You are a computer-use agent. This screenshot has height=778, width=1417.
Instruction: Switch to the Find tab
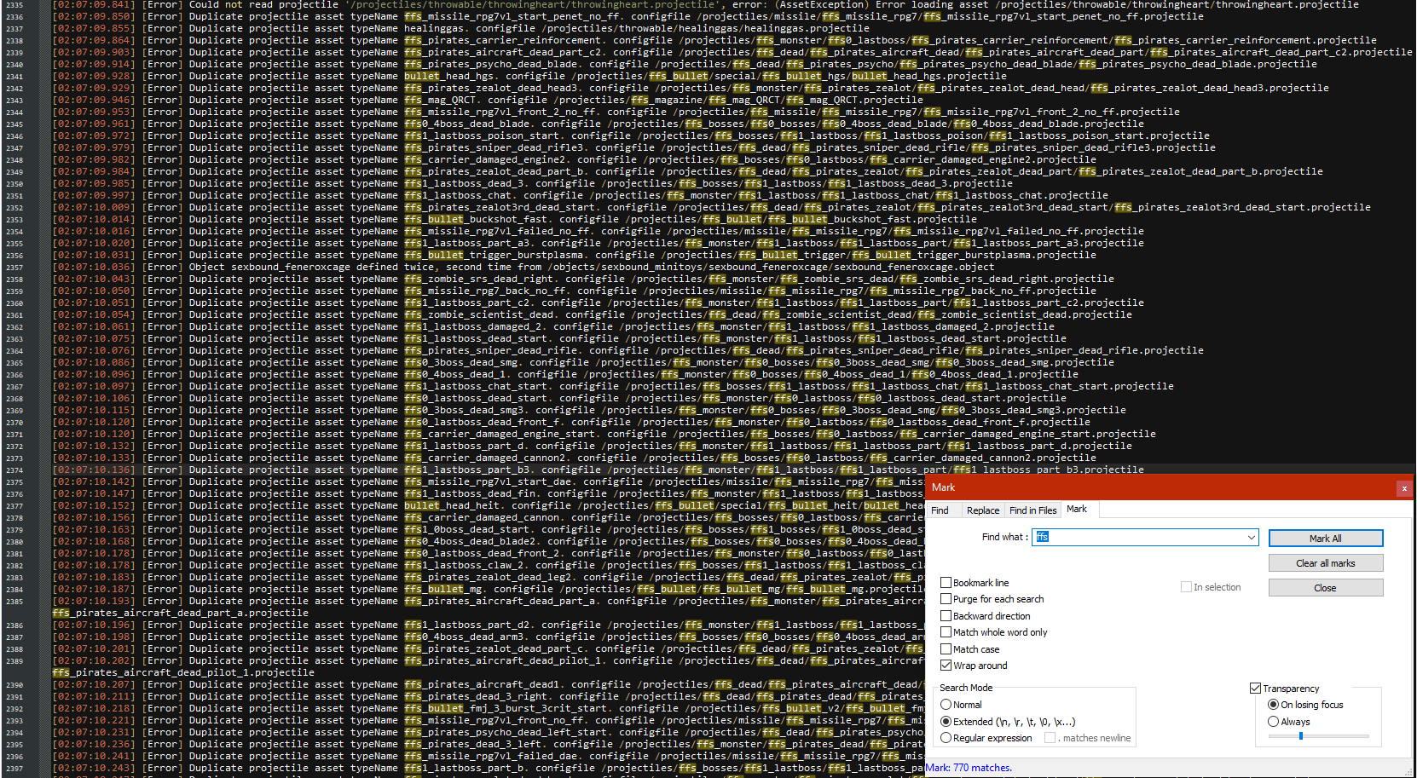click(x=940, y=510)
